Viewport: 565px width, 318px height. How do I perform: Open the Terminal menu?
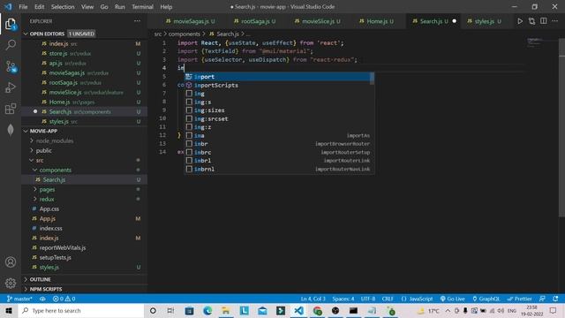coord(142,7)
